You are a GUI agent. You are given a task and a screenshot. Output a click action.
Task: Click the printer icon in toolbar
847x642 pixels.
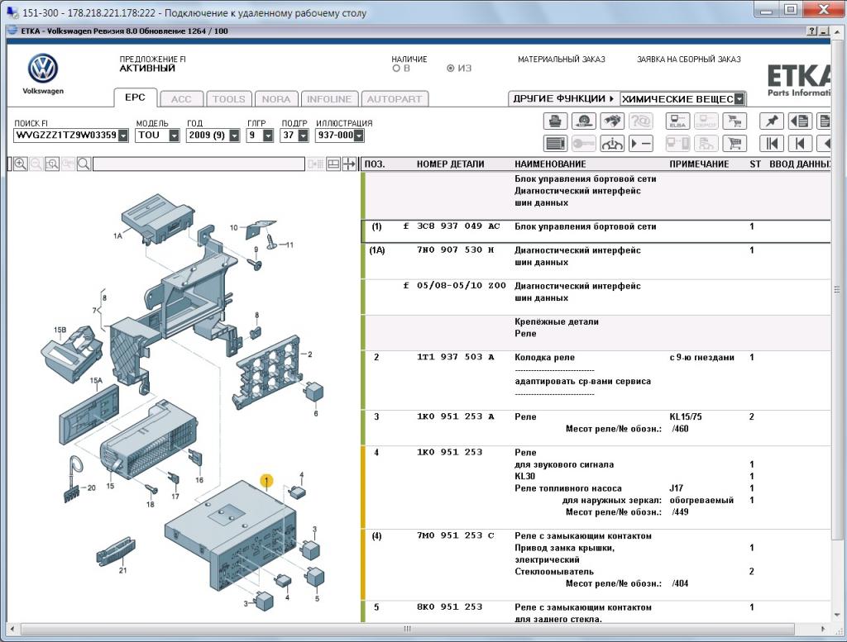(x=555, y=121)
